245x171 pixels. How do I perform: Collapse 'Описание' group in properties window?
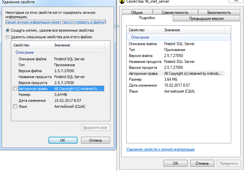click(x=179, y=37)
